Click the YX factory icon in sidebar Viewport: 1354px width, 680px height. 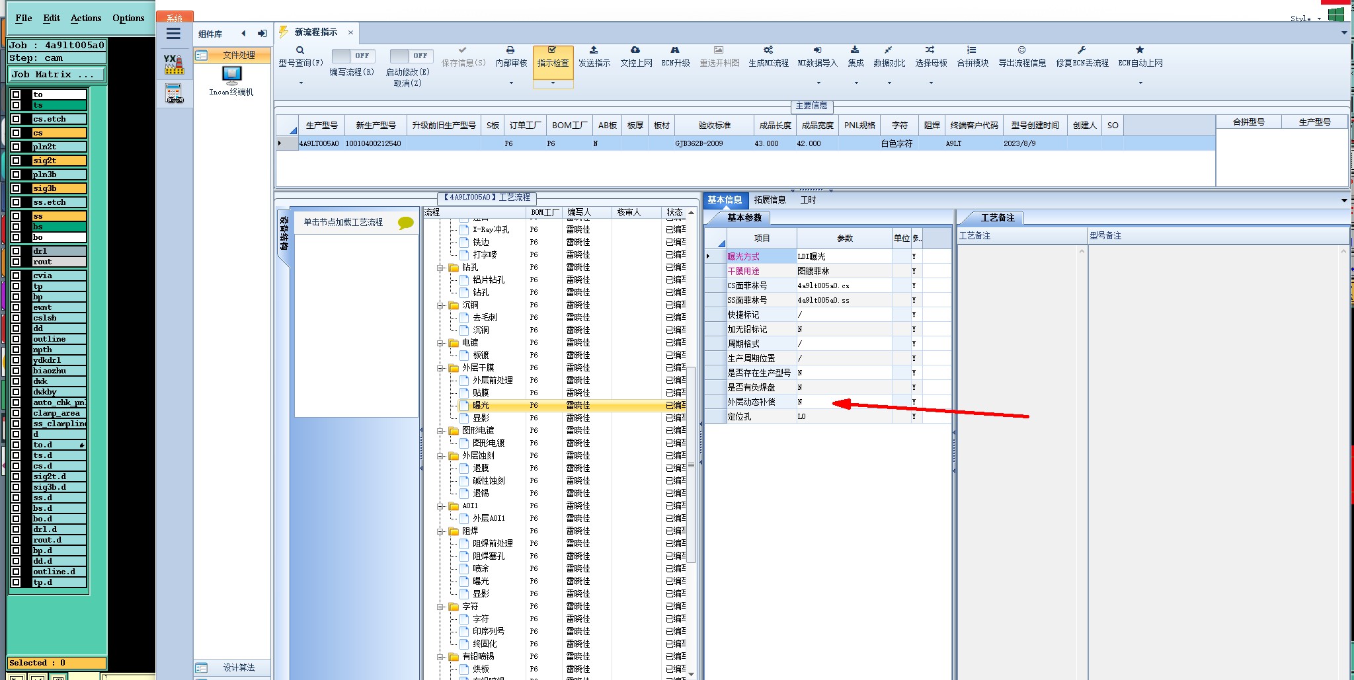(174, 64)
